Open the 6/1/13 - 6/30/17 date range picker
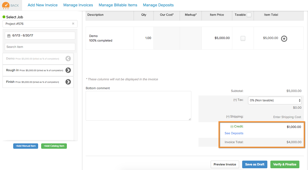The width and height of the screenshot is (308, 170). click(x=40, y=35)
